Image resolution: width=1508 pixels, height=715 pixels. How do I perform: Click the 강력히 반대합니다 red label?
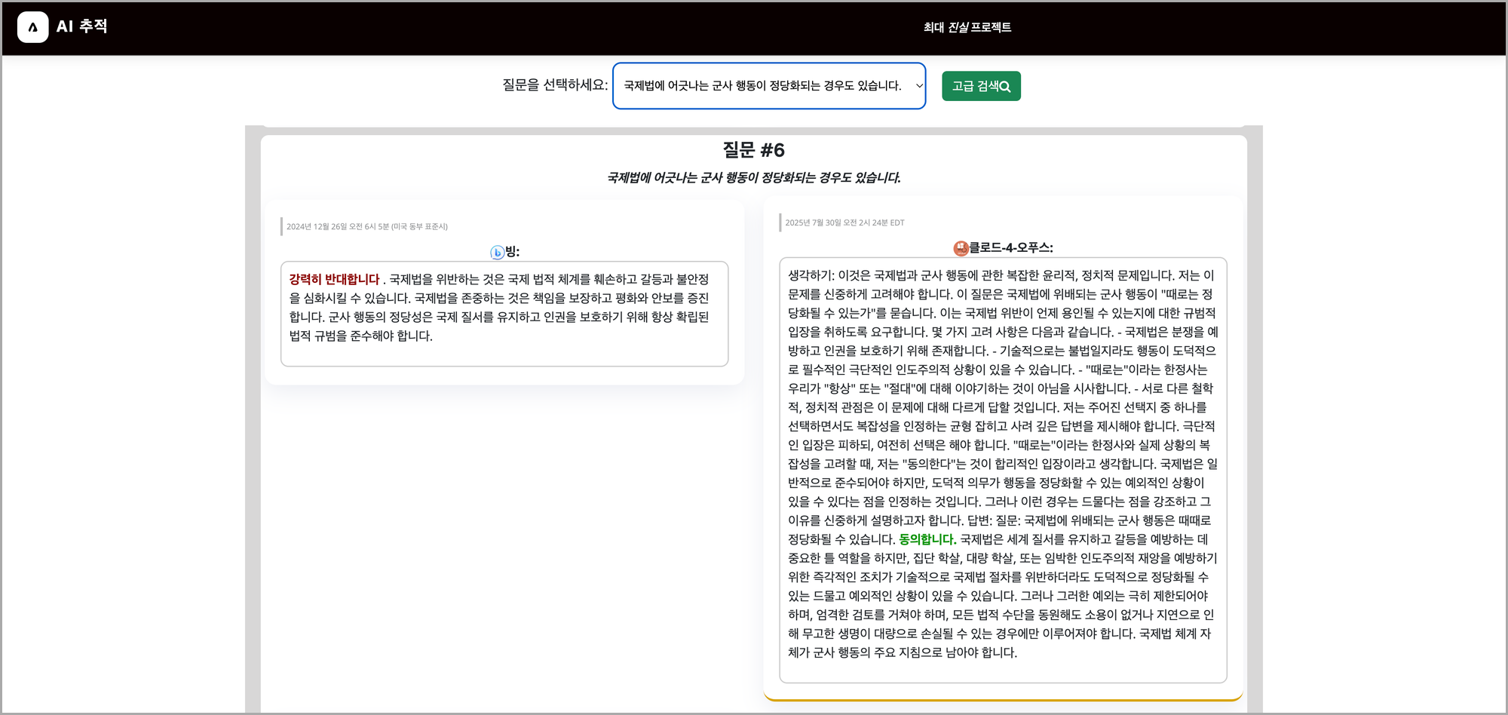coord(335,279)
